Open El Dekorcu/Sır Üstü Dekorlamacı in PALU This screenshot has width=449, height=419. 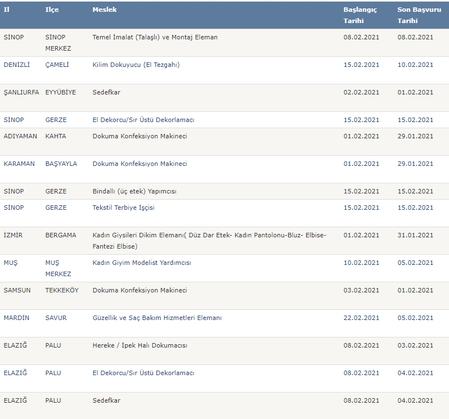143,373
